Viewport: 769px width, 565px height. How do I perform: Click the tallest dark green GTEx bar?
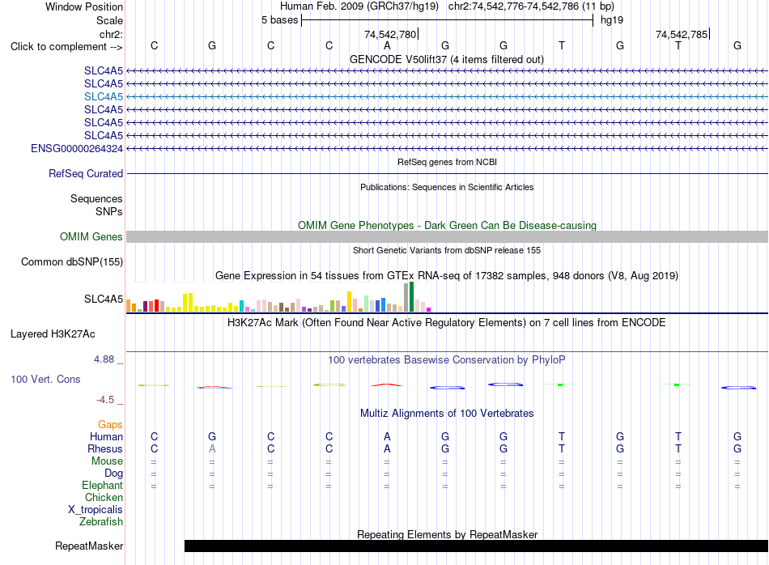[x=411, y=297]
